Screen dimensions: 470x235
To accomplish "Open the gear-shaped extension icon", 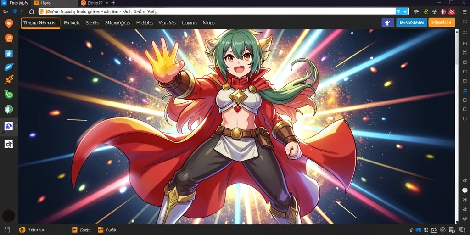I will click(416, 11).
